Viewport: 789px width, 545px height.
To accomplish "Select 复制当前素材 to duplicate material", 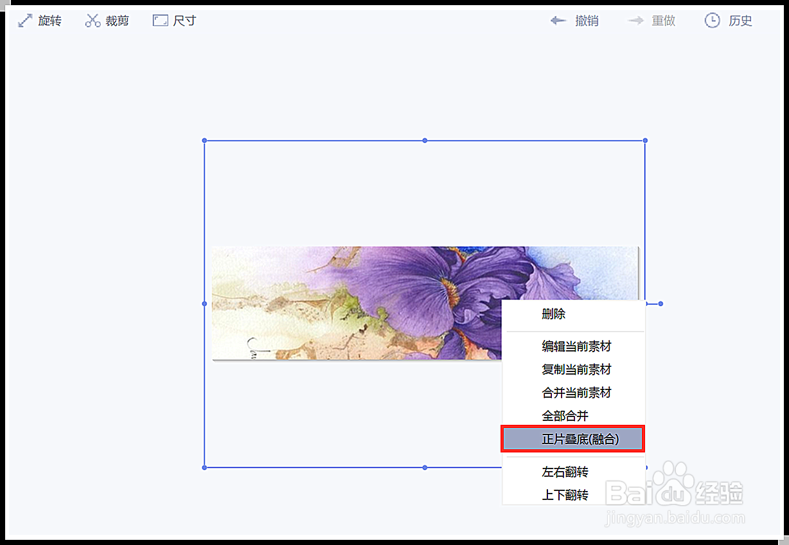I will [x=576, y=370].
